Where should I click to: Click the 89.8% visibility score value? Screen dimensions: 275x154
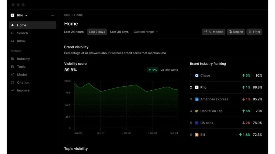pos(71,70)
